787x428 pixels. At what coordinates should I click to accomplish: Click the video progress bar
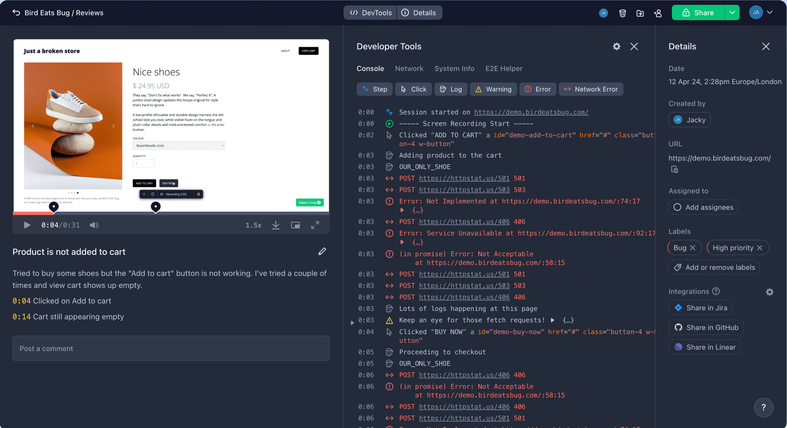click(x=171, y=213)
